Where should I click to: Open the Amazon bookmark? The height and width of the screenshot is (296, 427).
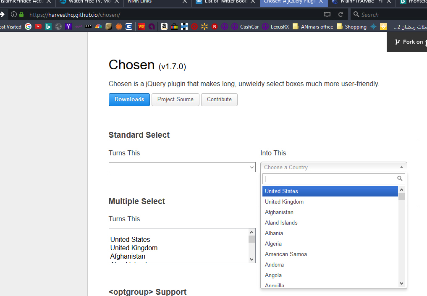(x=164, y=26)
